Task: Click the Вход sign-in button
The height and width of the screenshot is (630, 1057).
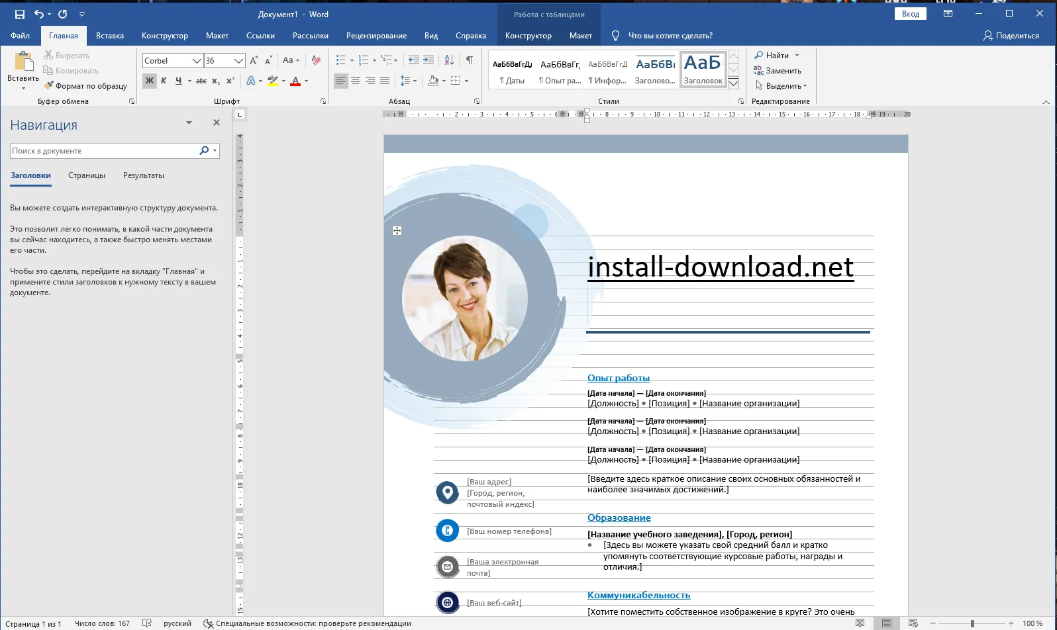Action: click(x=910, y=14)
